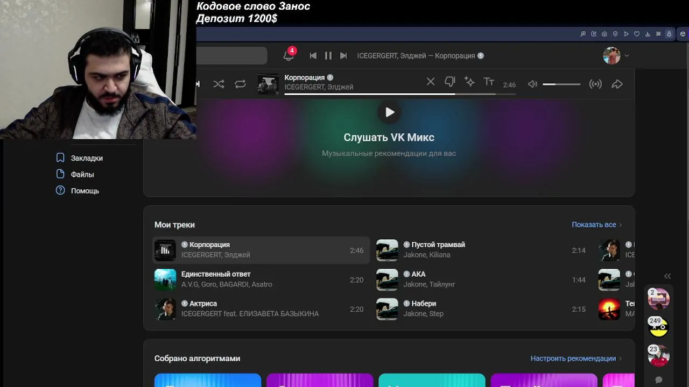This screenshot has width=689, height=387.
Task: Click the Помощь question mark icon
Action: 60,190
